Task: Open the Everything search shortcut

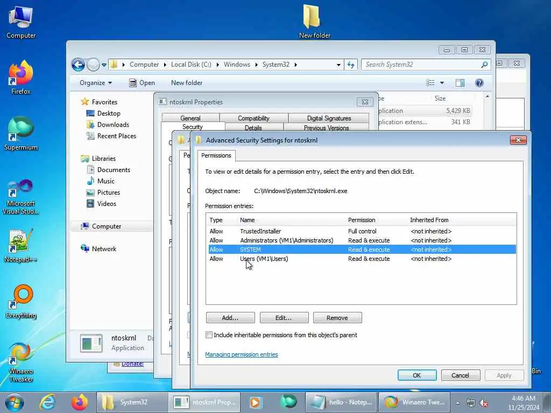Action: [21, 302]
